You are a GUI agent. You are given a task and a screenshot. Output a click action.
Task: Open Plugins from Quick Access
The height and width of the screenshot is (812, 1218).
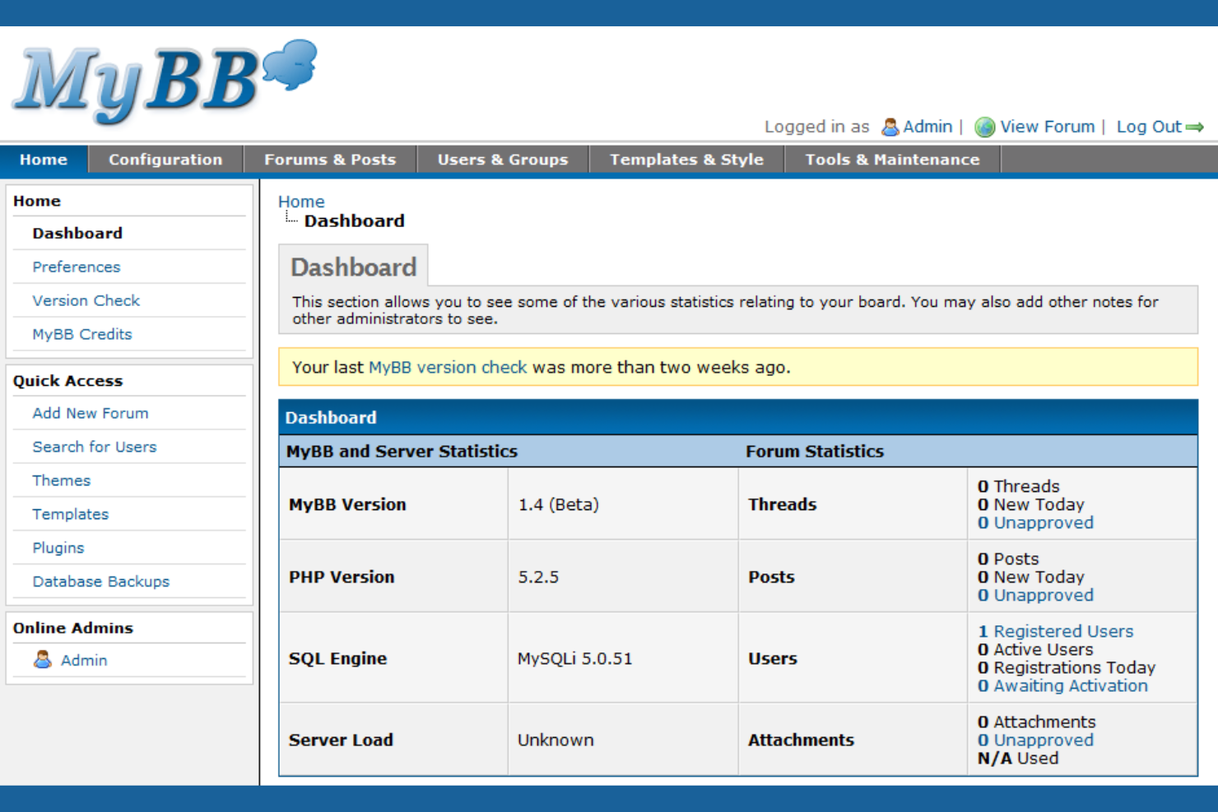(58, 549)
